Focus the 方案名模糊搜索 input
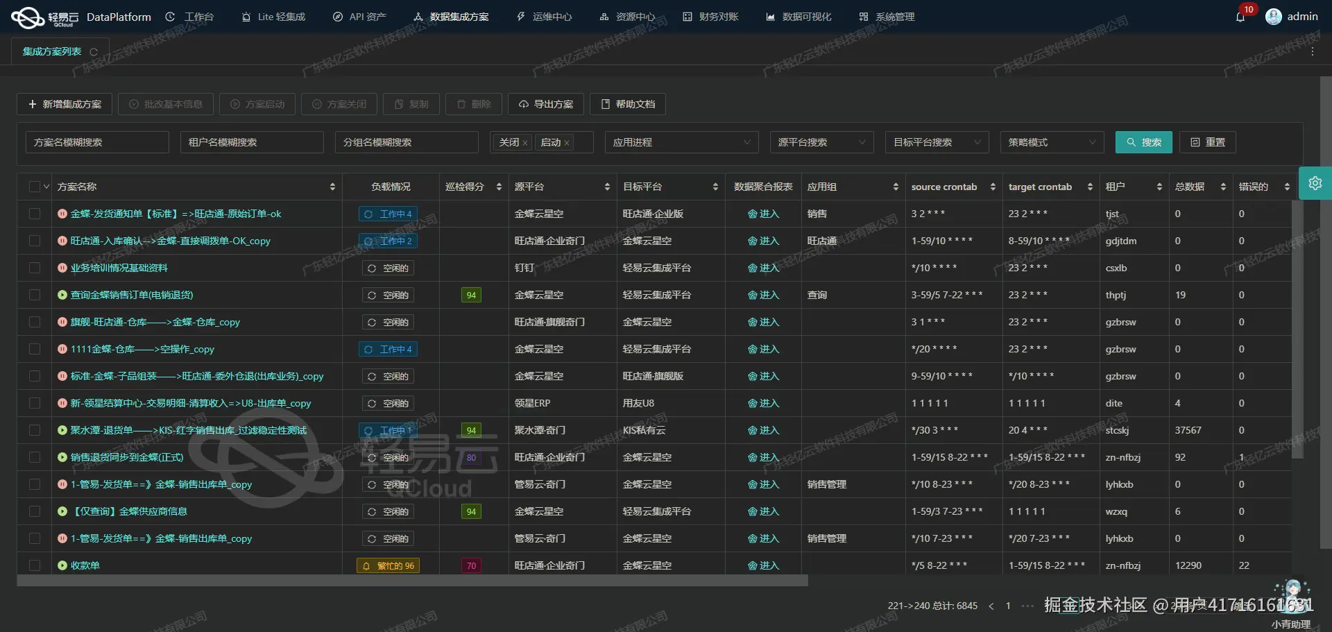 click(97, 142)
